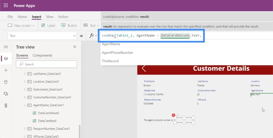
Task: Choose AgentName from formula suggestions
Action: [111, 44]
